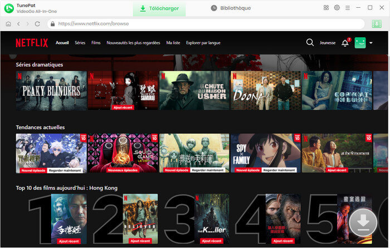This screenshot has height=248, width=390.
Task: Open the Jujutsu Kaisen thumbnail
Action: click(x=51, y=153)
